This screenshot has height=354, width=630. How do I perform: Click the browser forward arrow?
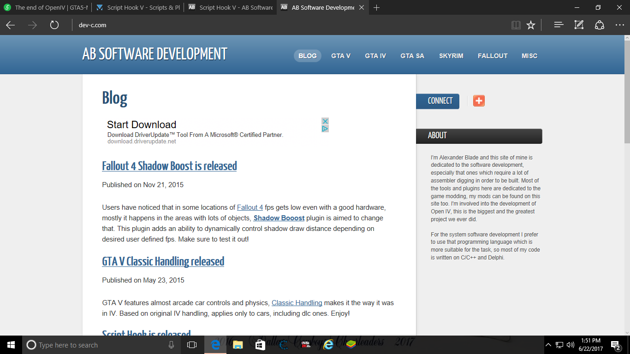32,25
